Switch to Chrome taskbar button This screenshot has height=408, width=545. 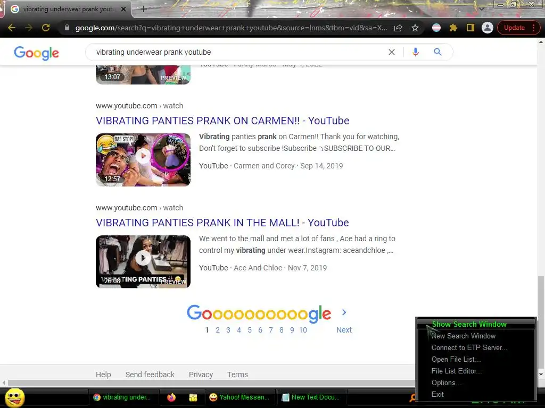pyautogui.click(x=123, y=397)
